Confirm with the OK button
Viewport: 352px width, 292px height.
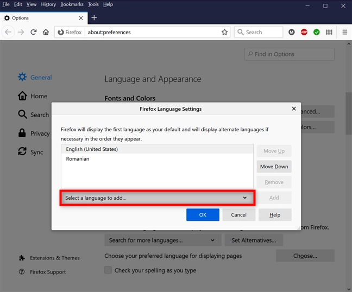203,214
